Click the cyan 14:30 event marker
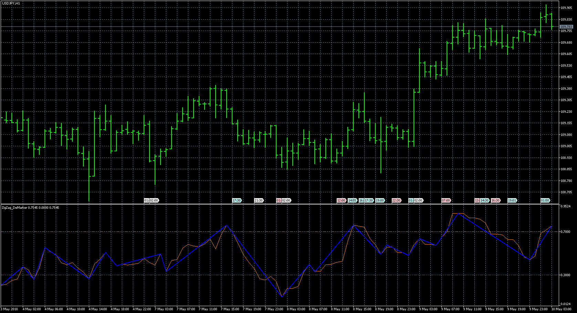This screenshot has height=313, width=577. [x=485, y=201]
